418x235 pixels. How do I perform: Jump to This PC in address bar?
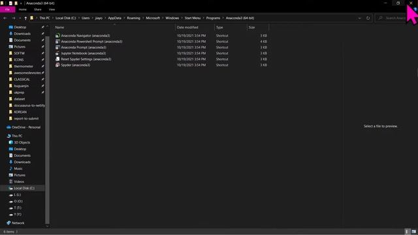(x=44, y=18)
